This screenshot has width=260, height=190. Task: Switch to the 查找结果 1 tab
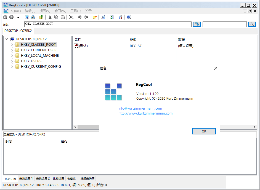tap(26, 179)
